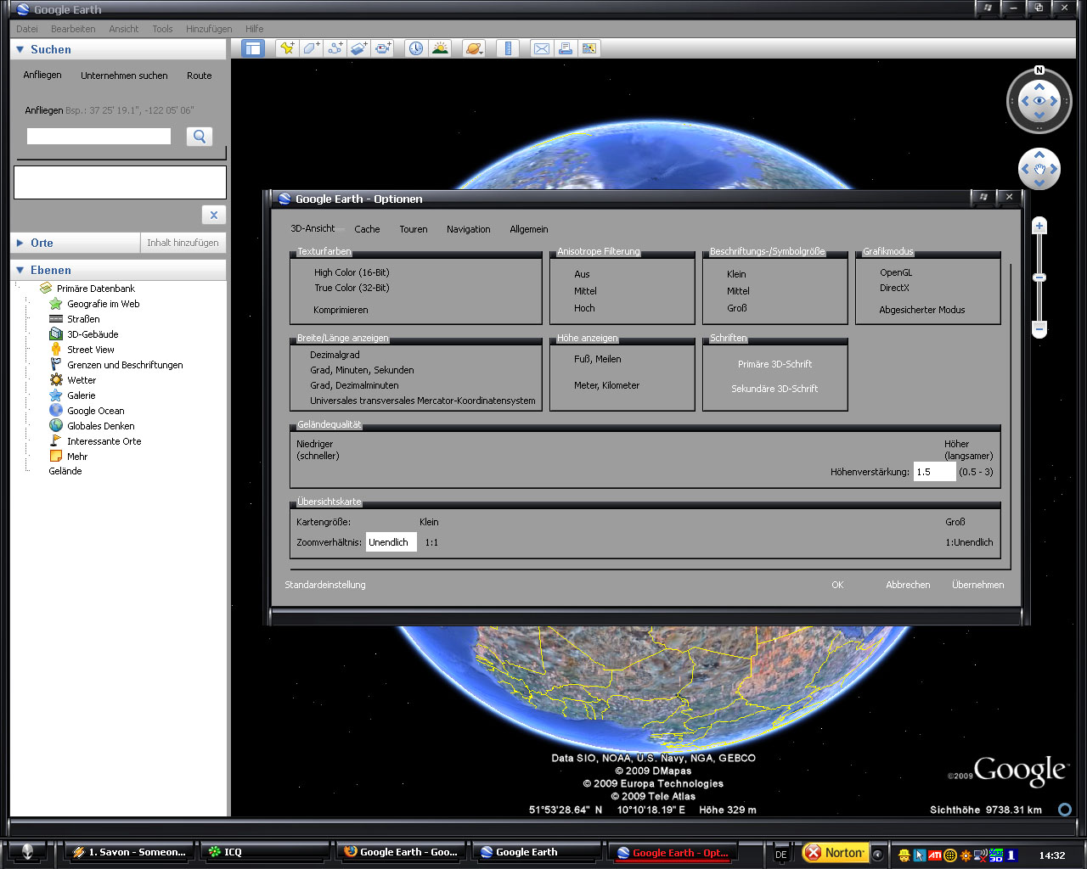This screenshot has height=869, width=1087.
Task: Select Meter, Kilometer height unit
Action: point(606,385)
